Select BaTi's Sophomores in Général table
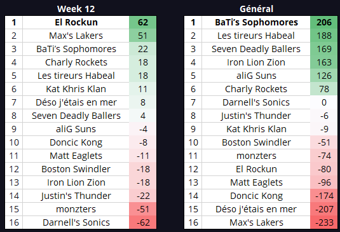Screen dimensions: 340x232 coord(256,22)
